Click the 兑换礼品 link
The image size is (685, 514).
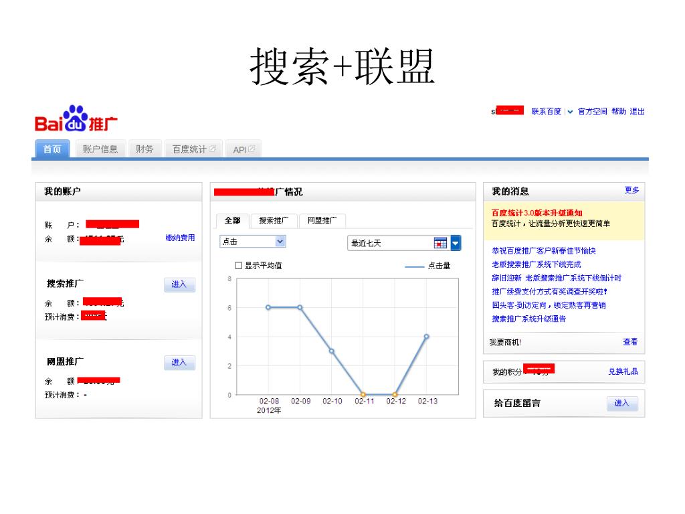[x=623, y=371]
